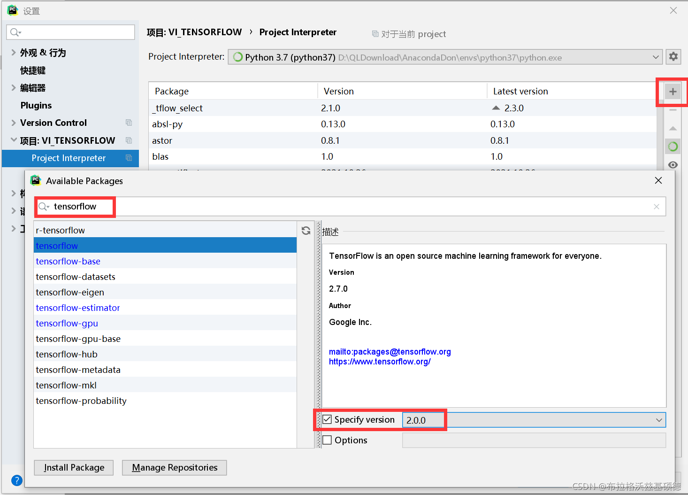
Task: Select Project Interpreter in settings tree
Action: pos(70,158)
